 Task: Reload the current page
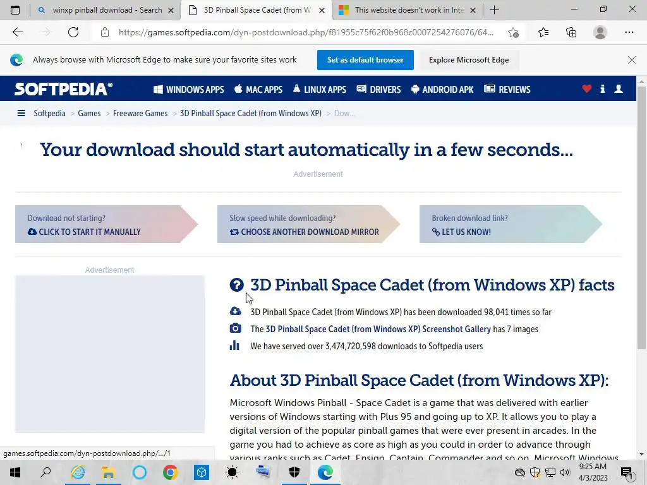click(73, 32)
